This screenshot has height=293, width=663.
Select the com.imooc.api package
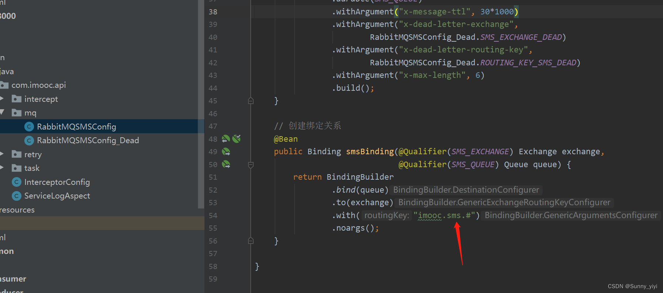[38, 85]
